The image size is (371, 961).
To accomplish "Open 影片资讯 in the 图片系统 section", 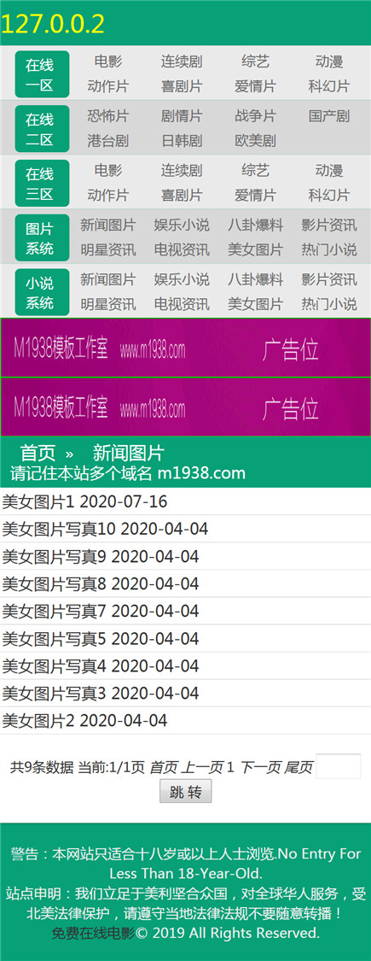I will pyautogui.click(x=328, y=226).
